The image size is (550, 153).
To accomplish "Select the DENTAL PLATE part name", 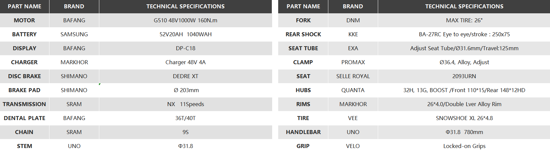I will 24,118.
